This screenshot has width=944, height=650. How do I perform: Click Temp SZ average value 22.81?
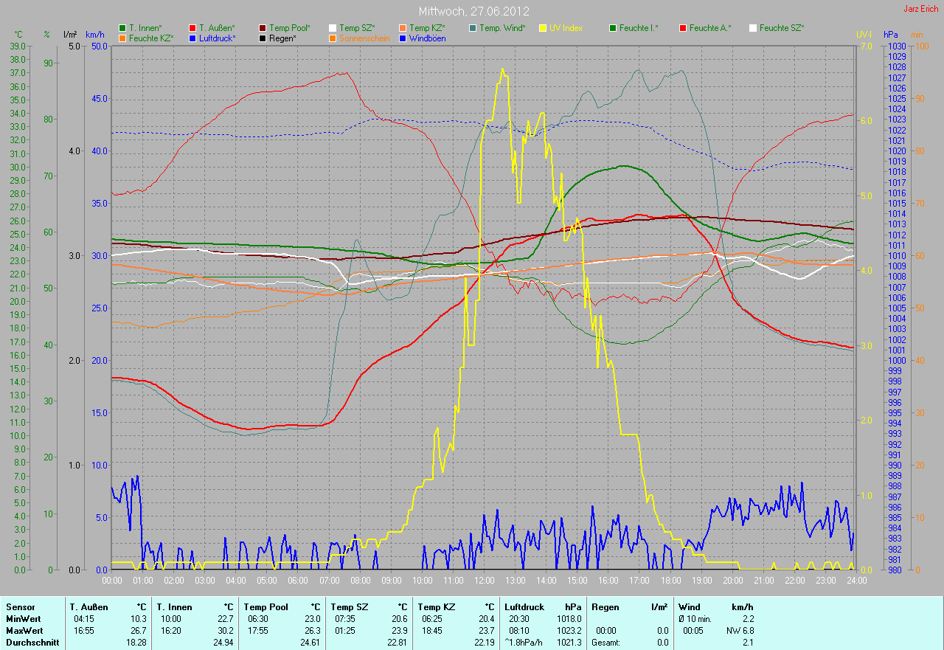(x=397, y=643)
